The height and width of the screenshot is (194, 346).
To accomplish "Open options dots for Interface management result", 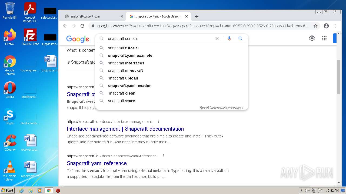I will (x=159, y=121).
